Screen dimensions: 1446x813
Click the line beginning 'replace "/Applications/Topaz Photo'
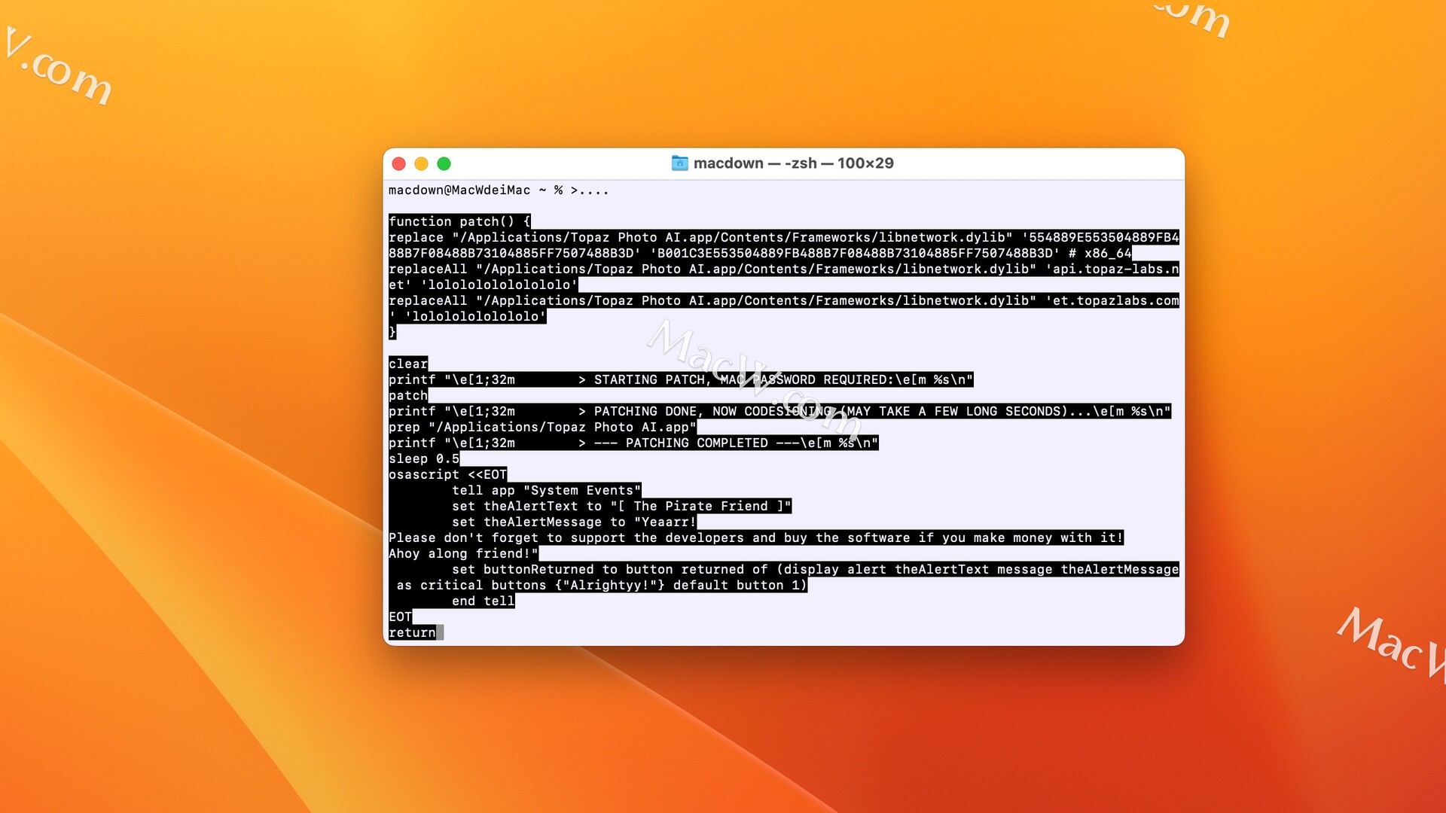(x=784, y=237)
